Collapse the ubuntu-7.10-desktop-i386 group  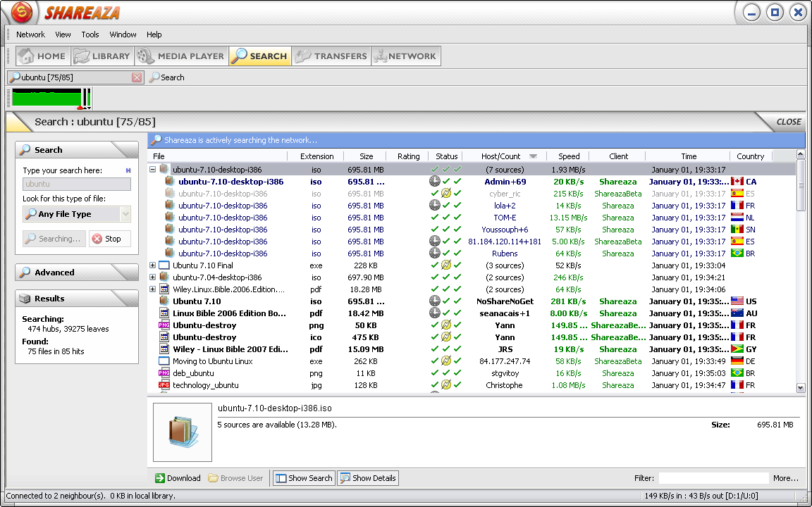(153, 169)
